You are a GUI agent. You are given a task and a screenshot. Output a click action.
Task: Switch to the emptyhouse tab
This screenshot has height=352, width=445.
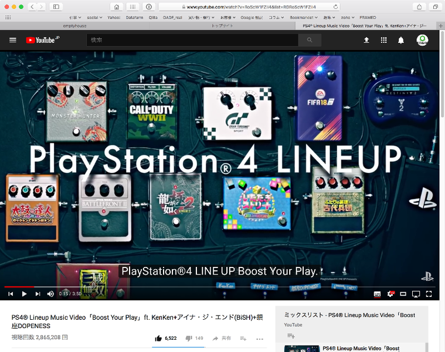click(x=74, y=26)
